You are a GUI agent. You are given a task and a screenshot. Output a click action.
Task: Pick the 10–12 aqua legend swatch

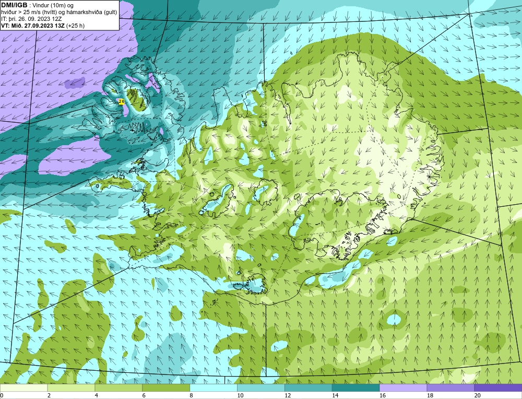pos(261,388)
